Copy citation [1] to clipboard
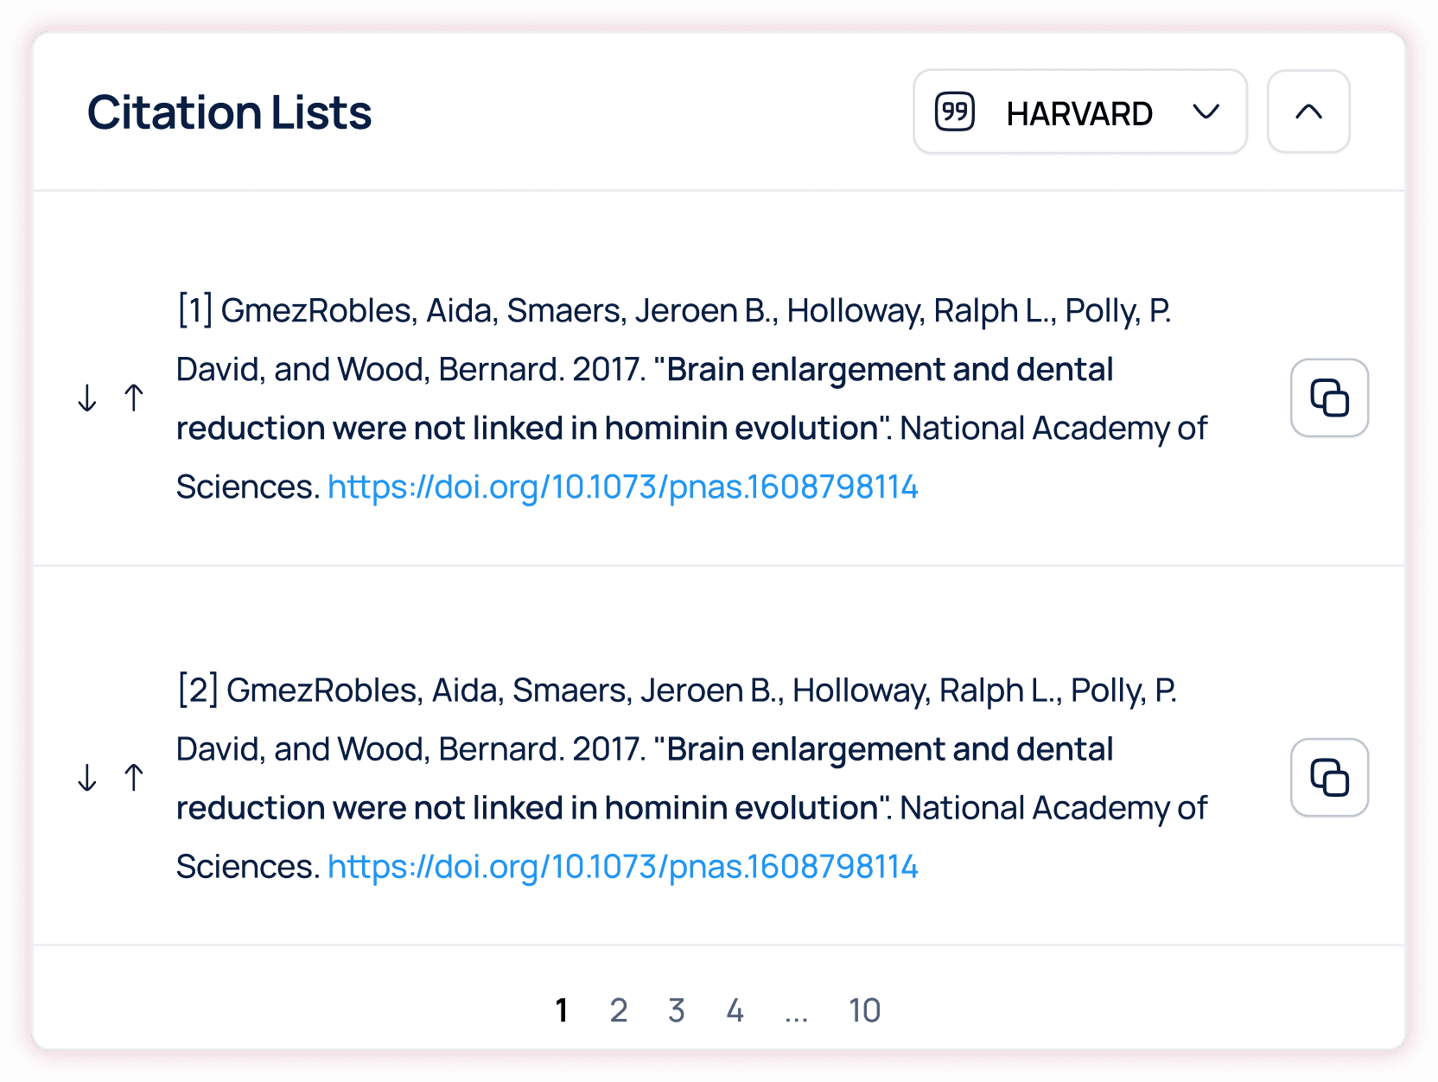1438x1082 pixels. (x=1329, y=398)
